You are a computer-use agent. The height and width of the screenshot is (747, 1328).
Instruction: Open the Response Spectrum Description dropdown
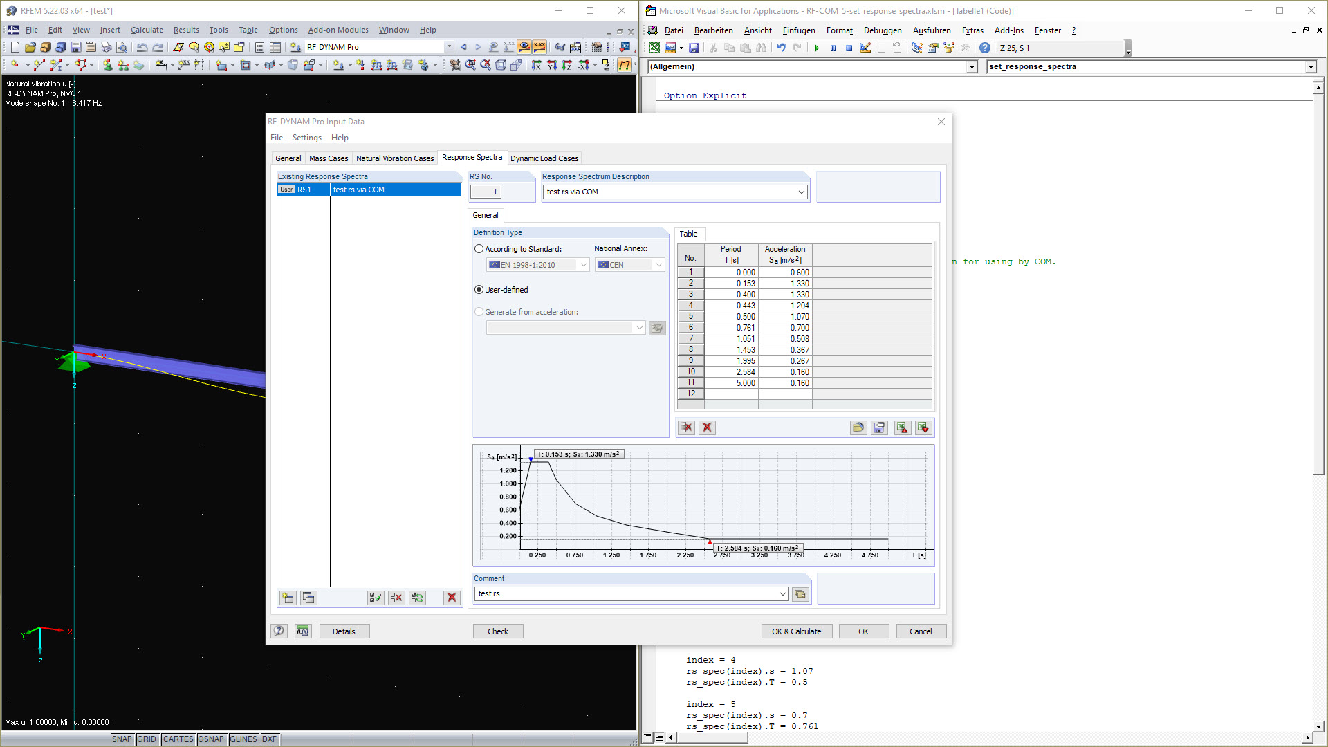(800, 192)
